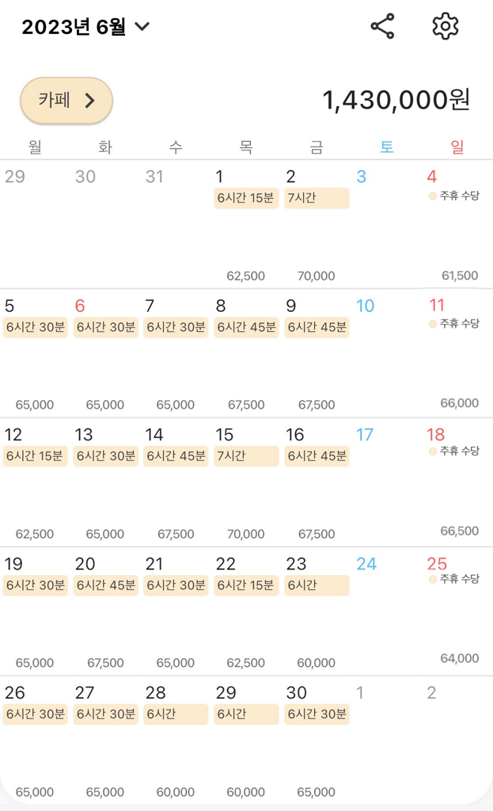
Task: Tap the 일 weekday column header
Action: point(457,147)
